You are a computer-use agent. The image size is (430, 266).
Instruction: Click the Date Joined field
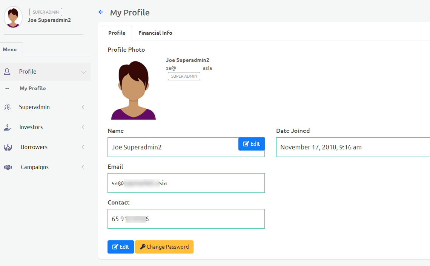coord(353,147)
